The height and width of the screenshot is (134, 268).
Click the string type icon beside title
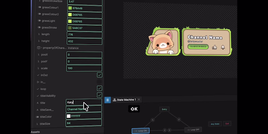(x=38, y=103)
